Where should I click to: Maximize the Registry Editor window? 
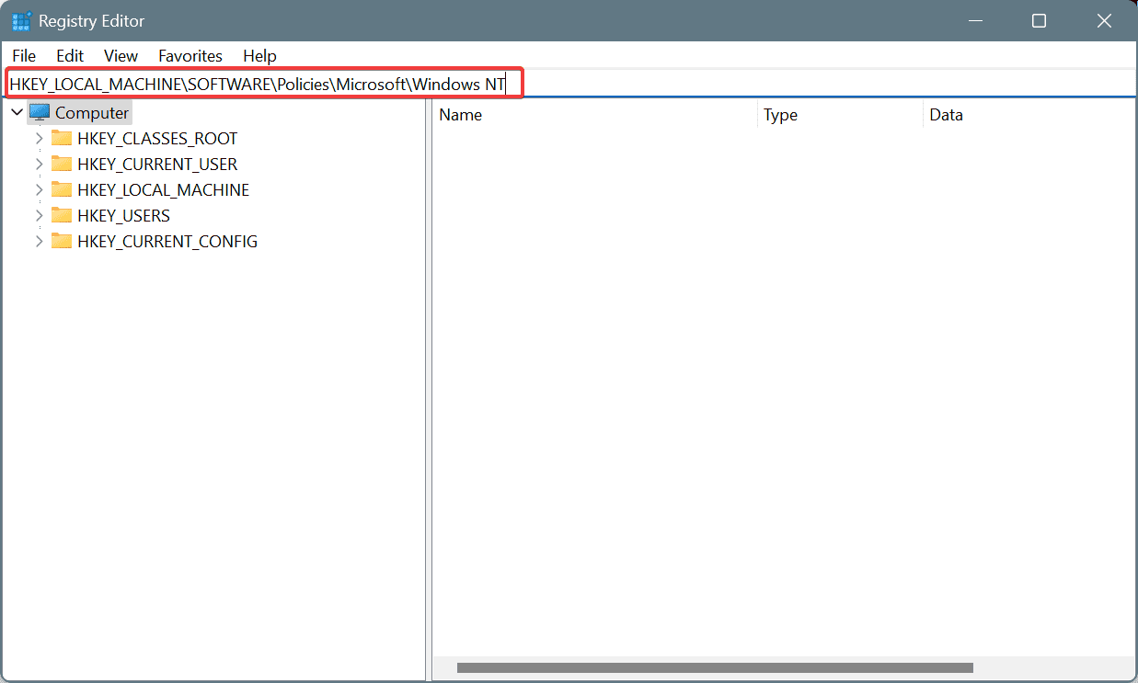pyautogui.click(x=1039, y=20)
